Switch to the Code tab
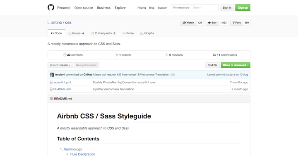The width and height of the screenshot is (298, 156). coord(56,33)
